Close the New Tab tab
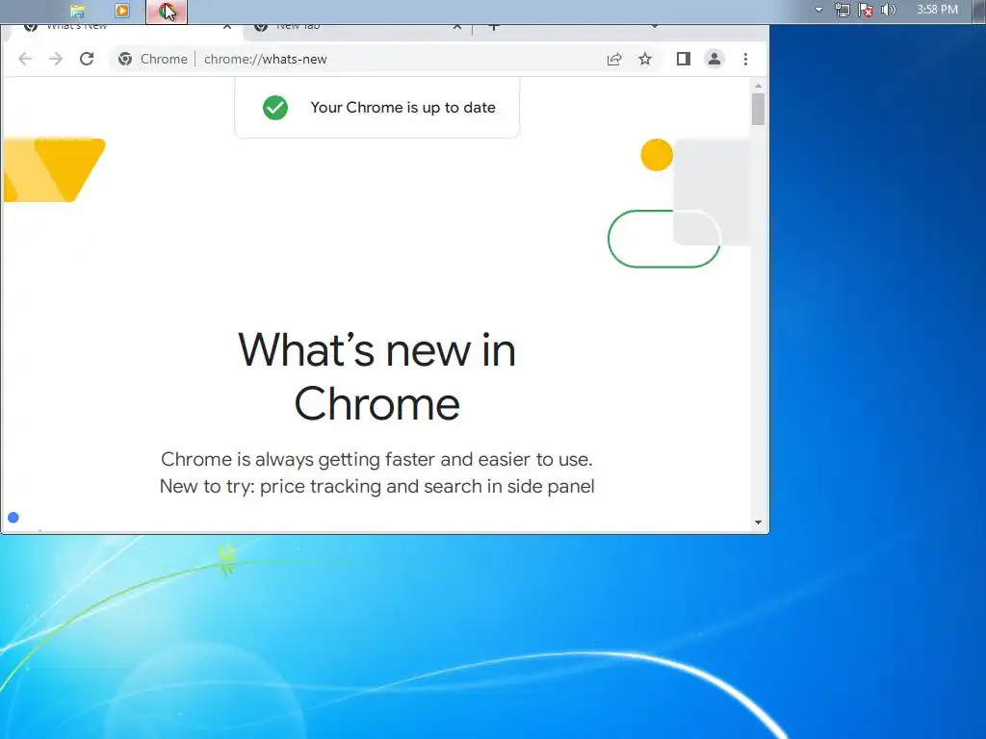This screenshot has height=739, width=986. (x=457, y=26)
